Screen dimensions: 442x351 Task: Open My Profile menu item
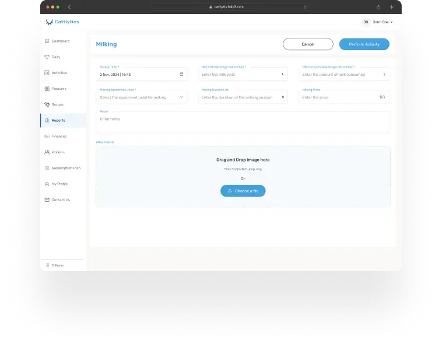[63, 184]
